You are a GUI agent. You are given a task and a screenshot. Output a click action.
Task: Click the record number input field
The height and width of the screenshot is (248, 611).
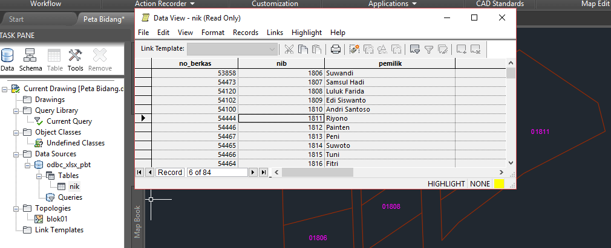coord(217,172)
